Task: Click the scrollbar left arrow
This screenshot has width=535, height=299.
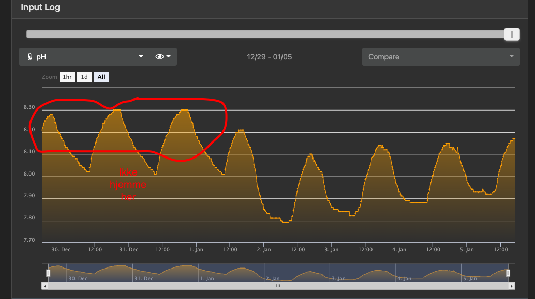Action: [x=45, y=286]
